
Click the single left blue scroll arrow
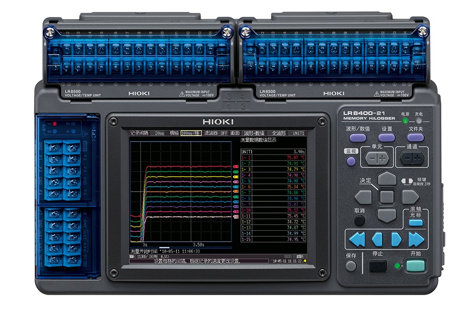(377, 239)
